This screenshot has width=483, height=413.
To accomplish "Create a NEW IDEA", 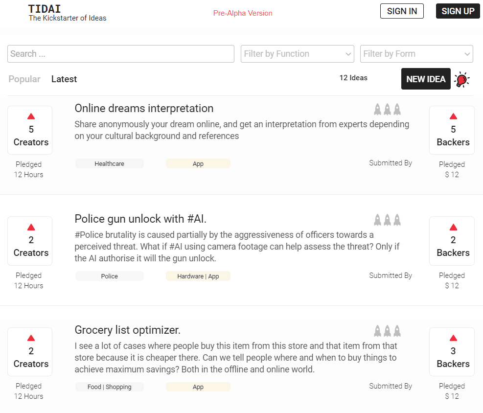I will pyautogui.click(x=426, y=79).
